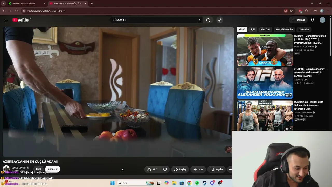
Task: Select the İzlenenler filter chip
Action: pyautogui.click(x=304, y=30)
